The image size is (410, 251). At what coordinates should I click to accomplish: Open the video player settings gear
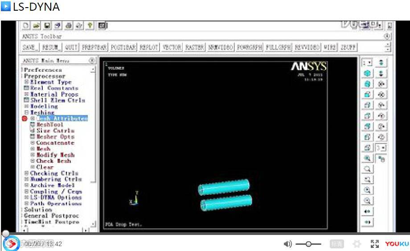[357, 244]
